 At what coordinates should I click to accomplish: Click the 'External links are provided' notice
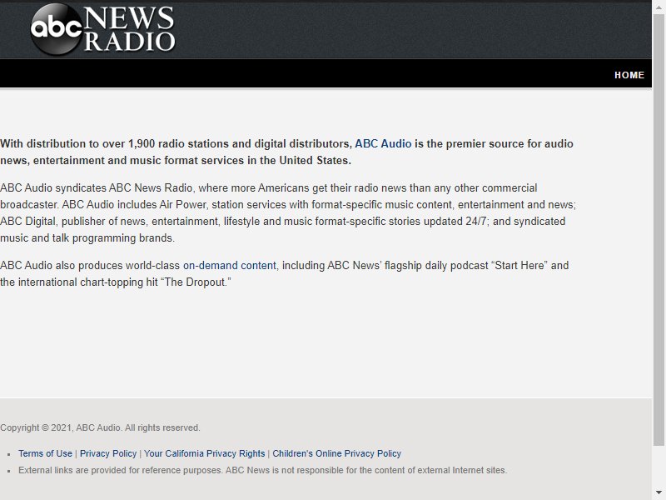coord(262,470)
